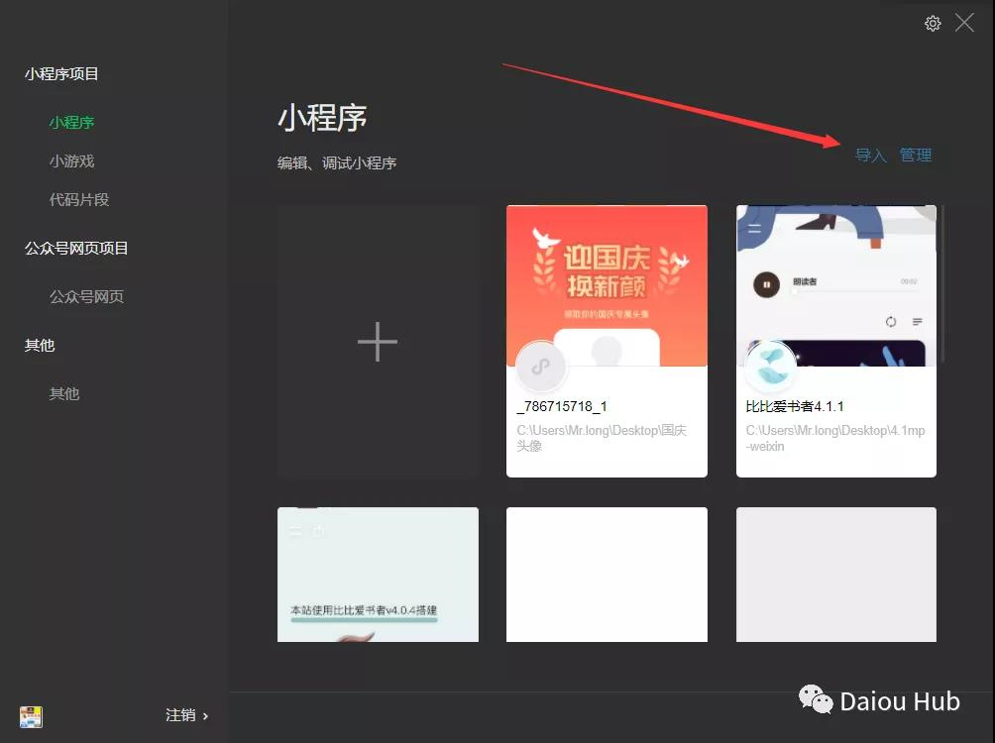
Task: Close the project selection window
Action: (964, 23)
